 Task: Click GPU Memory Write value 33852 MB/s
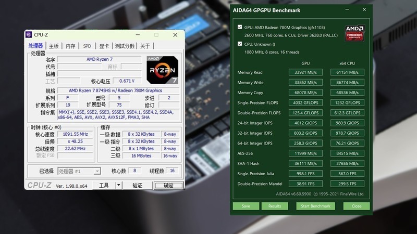click(305, 82)
